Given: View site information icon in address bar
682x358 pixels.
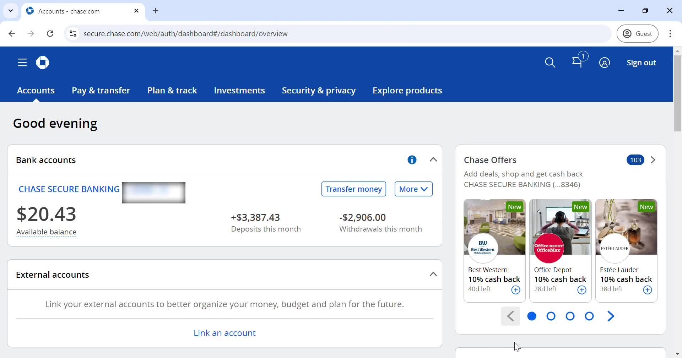Looking at the screenshot, I should click(73, 34).
